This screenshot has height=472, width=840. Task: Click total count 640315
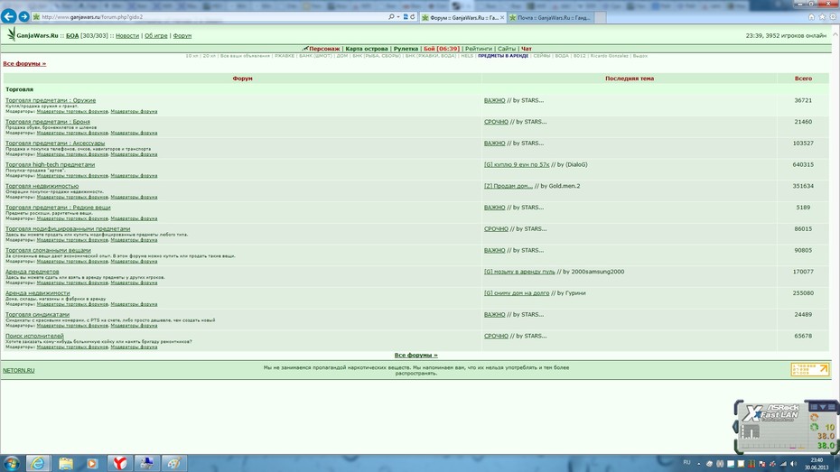803,164
